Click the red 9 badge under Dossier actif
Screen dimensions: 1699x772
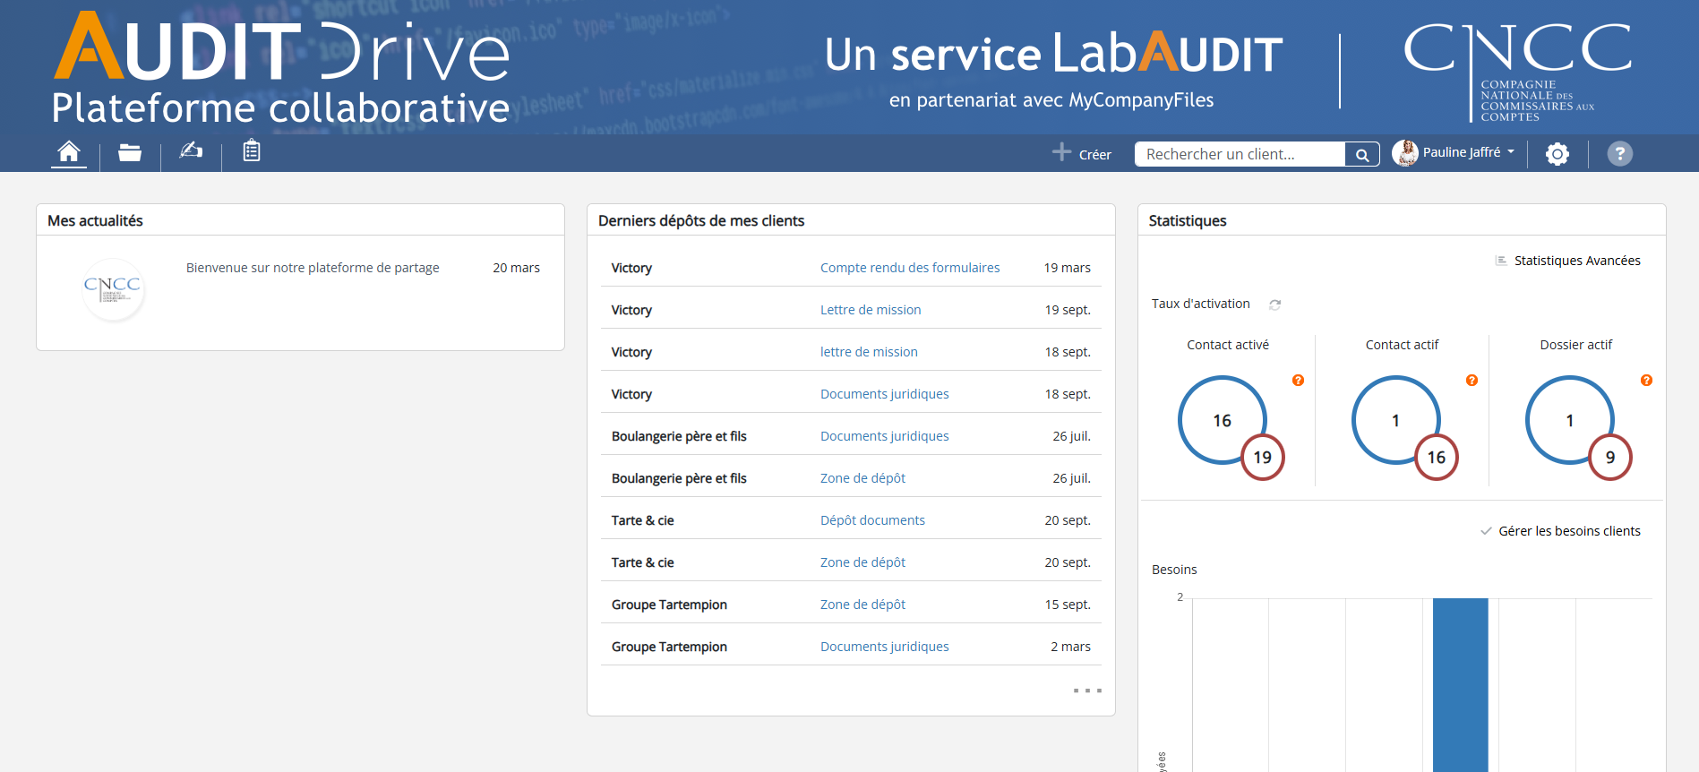(x=1610, y=458)
